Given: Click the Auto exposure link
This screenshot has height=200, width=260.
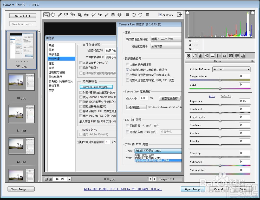Looking at the screenshot, I should [x=212, y=96].
